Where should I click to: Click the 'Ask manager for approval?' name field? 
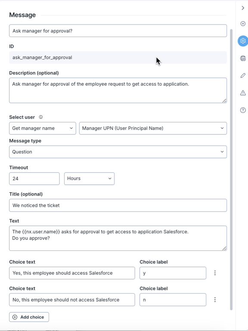click(118, 31)
